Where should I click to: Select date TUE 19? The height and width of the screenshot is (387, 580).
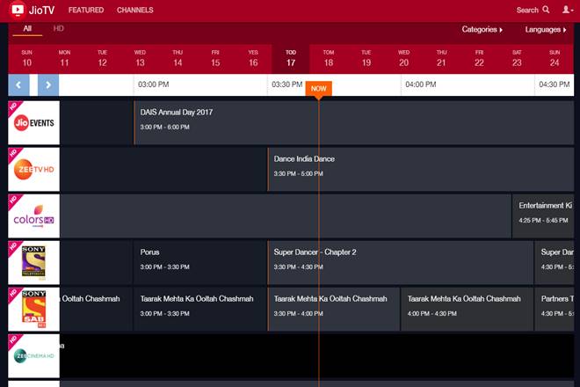[366, 59]
